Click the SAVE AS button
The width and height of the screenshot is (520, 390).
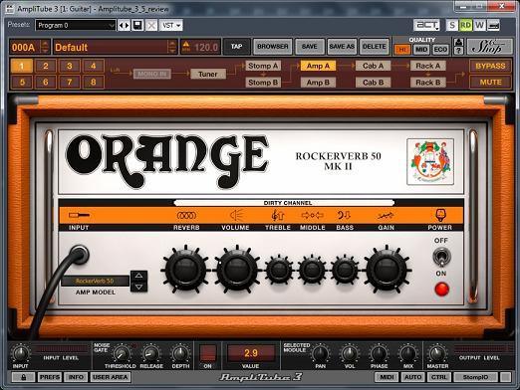(x=342, y=47)
